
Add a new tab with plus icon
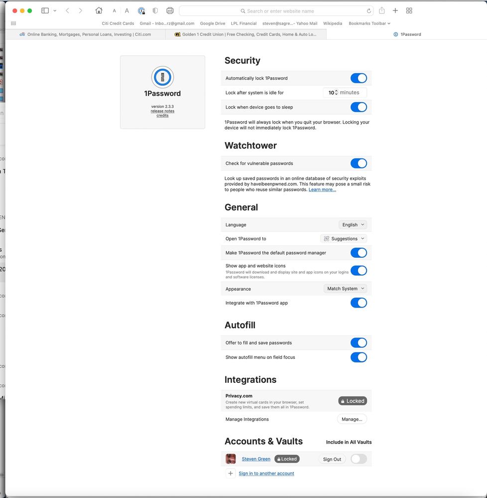395,11
